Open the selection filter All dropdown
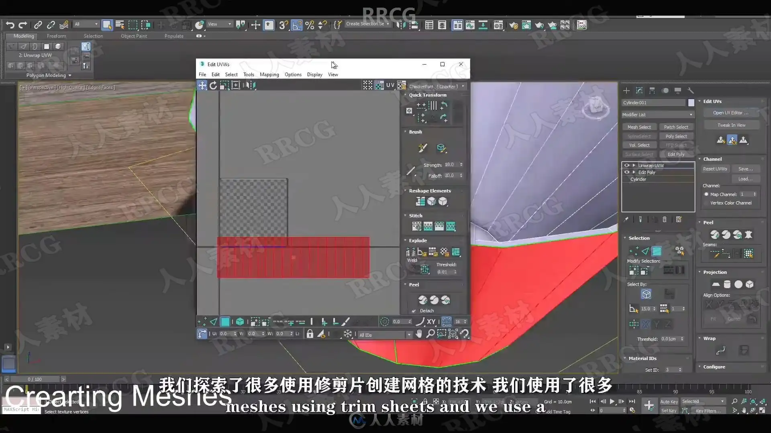 [86, 24]
